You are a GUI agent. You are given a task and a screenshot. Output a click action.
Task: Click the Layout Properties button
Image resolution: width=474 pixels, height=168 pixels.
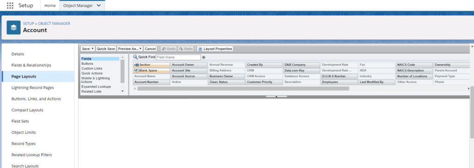(x=215, y=49)
